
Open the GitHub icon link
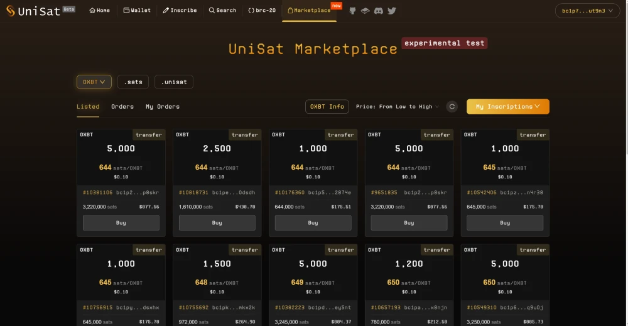(352, 11)
